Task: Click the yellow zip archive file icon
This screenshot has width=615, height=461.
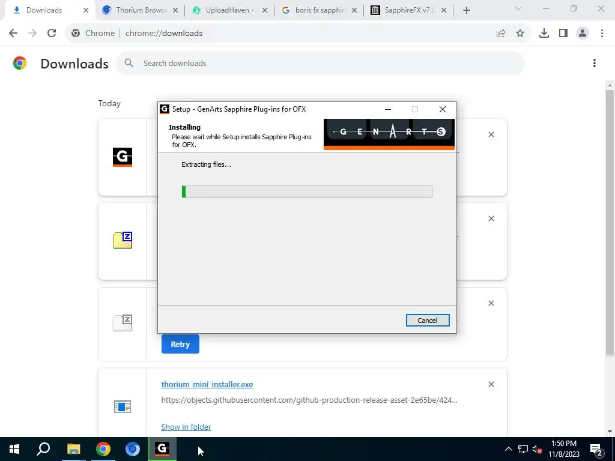Action: tap(123, 240)
